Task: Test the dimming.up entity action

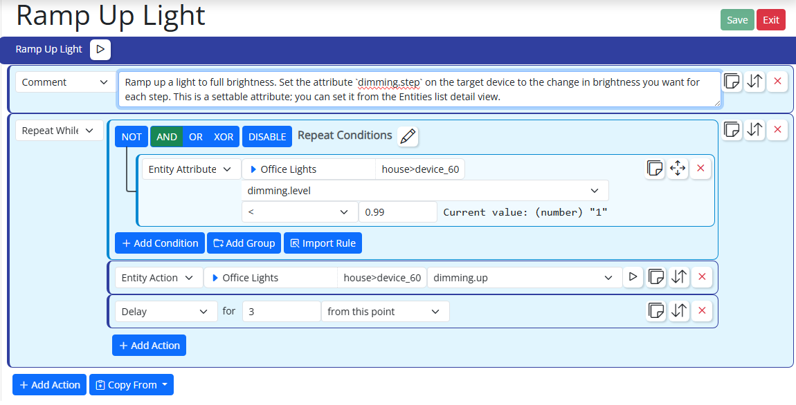Action: click(x=633, y=276)
